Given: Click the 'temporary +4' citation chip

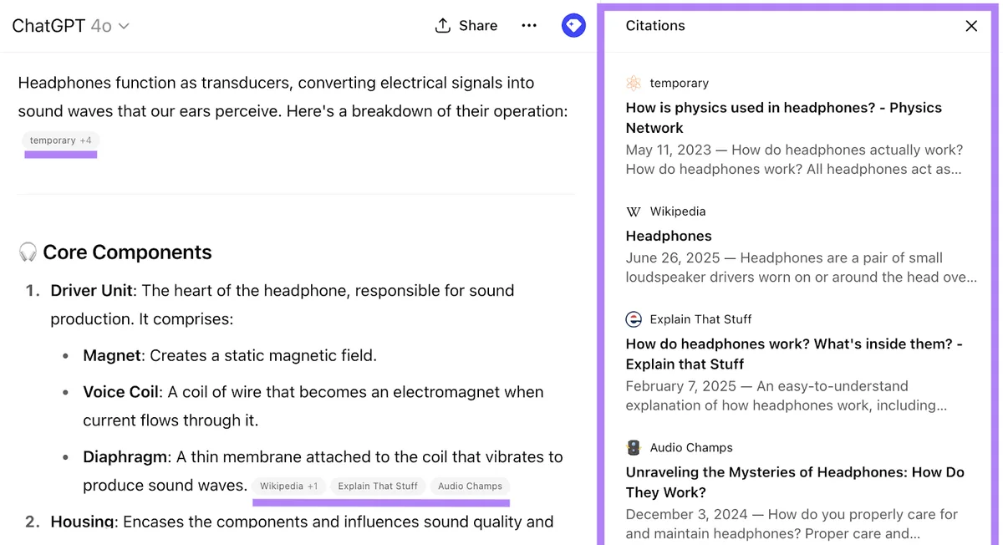Looking at the screenshot, I should [61, 140].
